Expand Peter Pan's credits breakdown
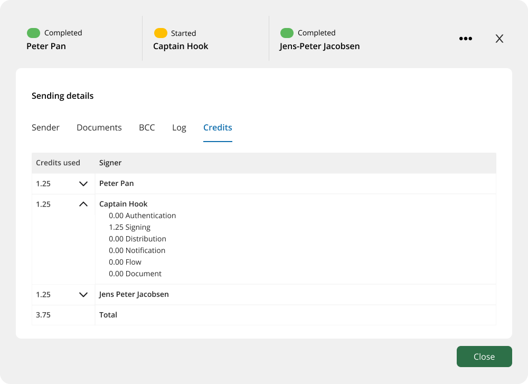Viewport: 528px width, 384px height. point(83,184)
